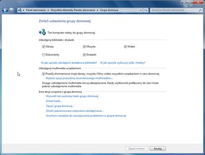This screenshot has width=205, height=155.
Task: Click the Zapisz zmiany button
Action: click(136, 149)
